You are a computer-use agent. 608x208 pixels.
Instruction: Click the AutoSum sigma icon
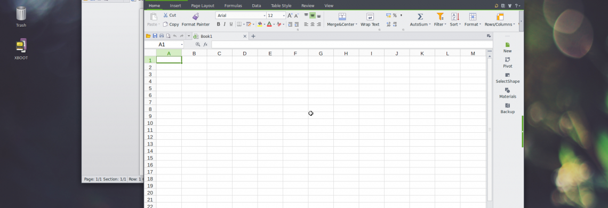point(420,17)
